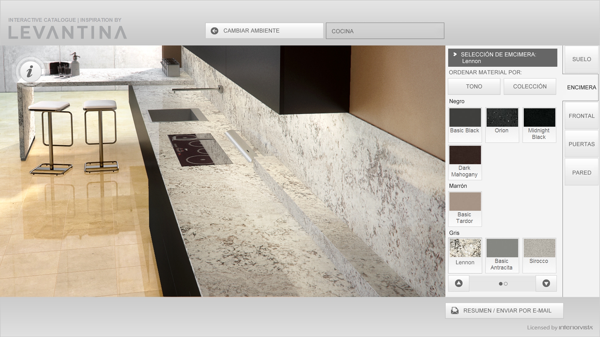Open Resumen / Enviar por E-mail

tap(504, 311)
